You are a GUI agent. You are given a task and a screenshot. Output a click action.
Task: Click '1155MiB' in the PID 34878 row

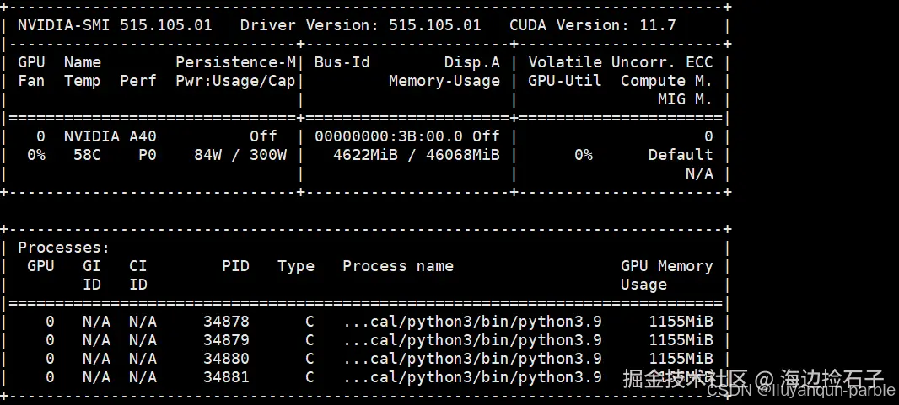tap(681, 322)
